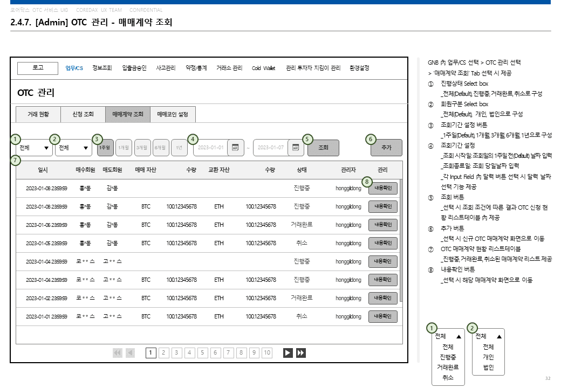
Task: Open the 진행상태 전체 select box
Action: tap(33, 148)
